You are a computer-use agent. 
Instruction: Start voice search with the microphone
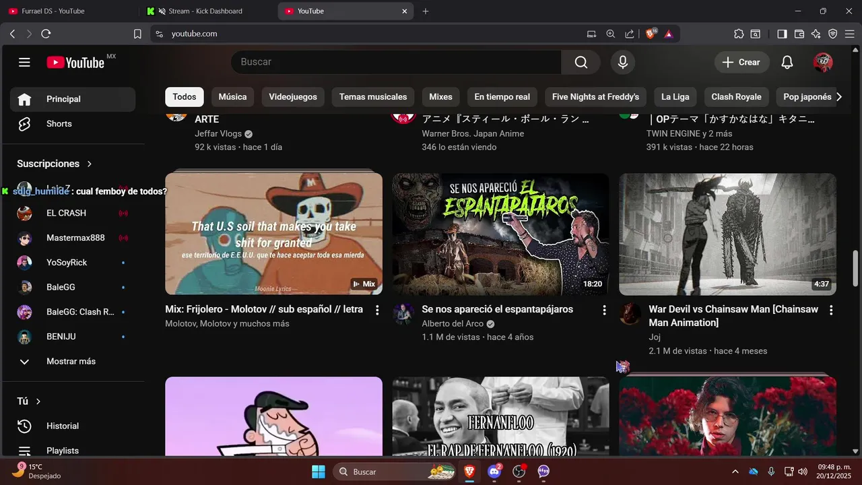coord(623,62)
